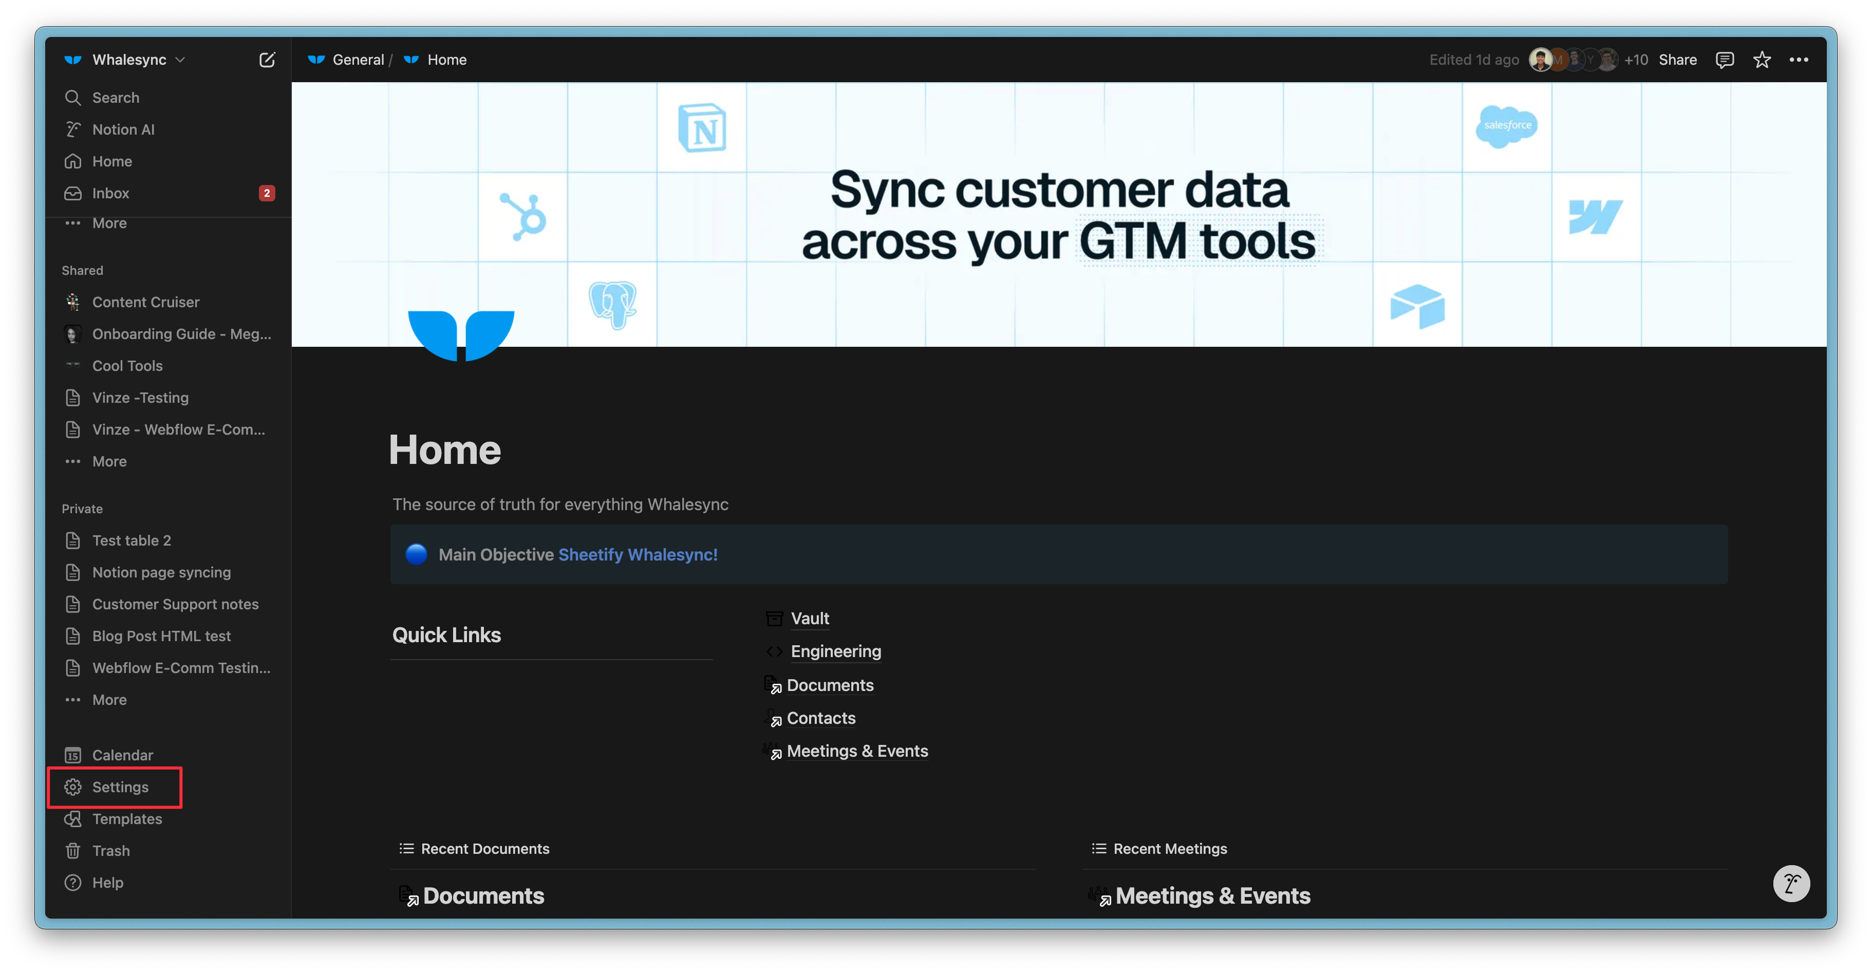
Task: Open the Sheetify Whalesync! link
Action: pyautogui.click(x=638, y=555)
